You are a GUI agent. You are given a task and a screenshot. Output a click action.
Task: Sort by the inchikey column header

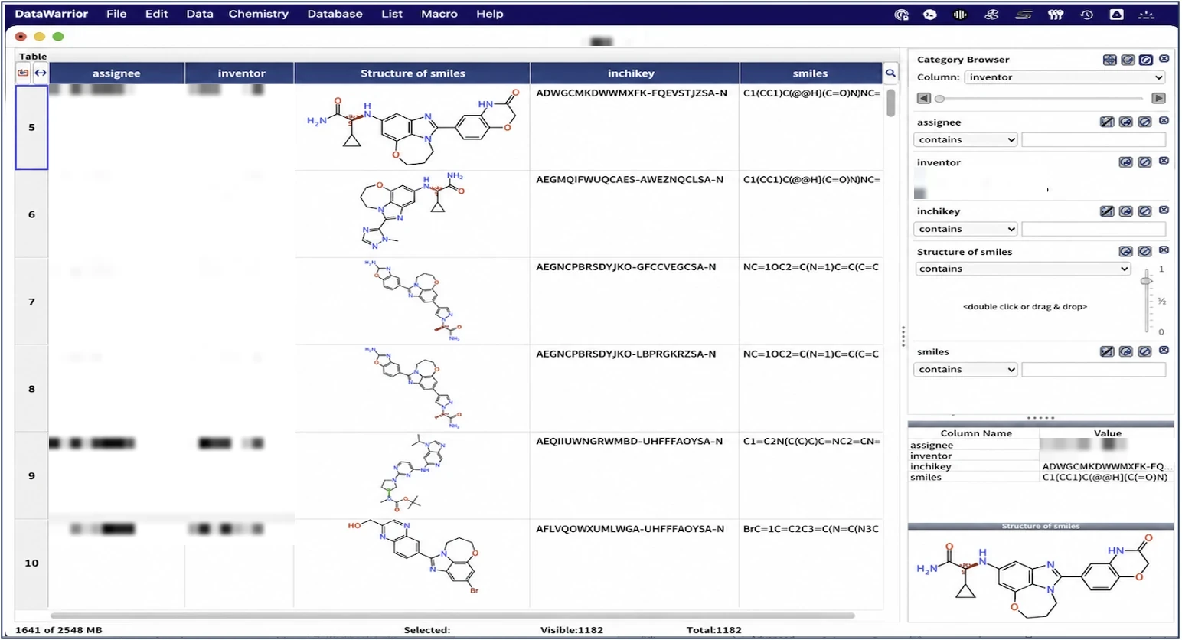pyautogui.click(x=635, y=73)
